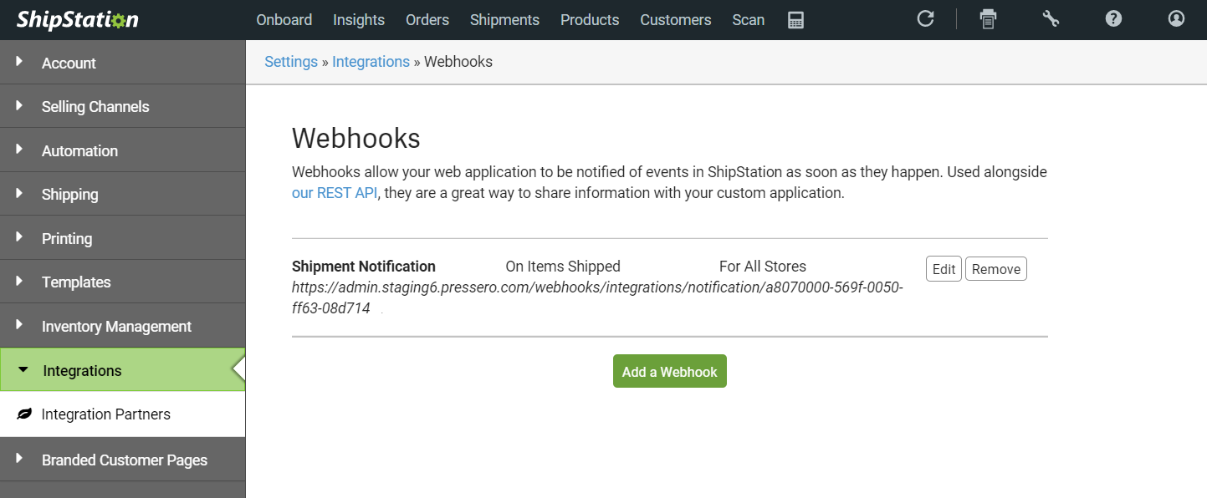Click the refresh icon in the header
The image size is (1207, 498).
pyautogui.click(x=925, y=18)
